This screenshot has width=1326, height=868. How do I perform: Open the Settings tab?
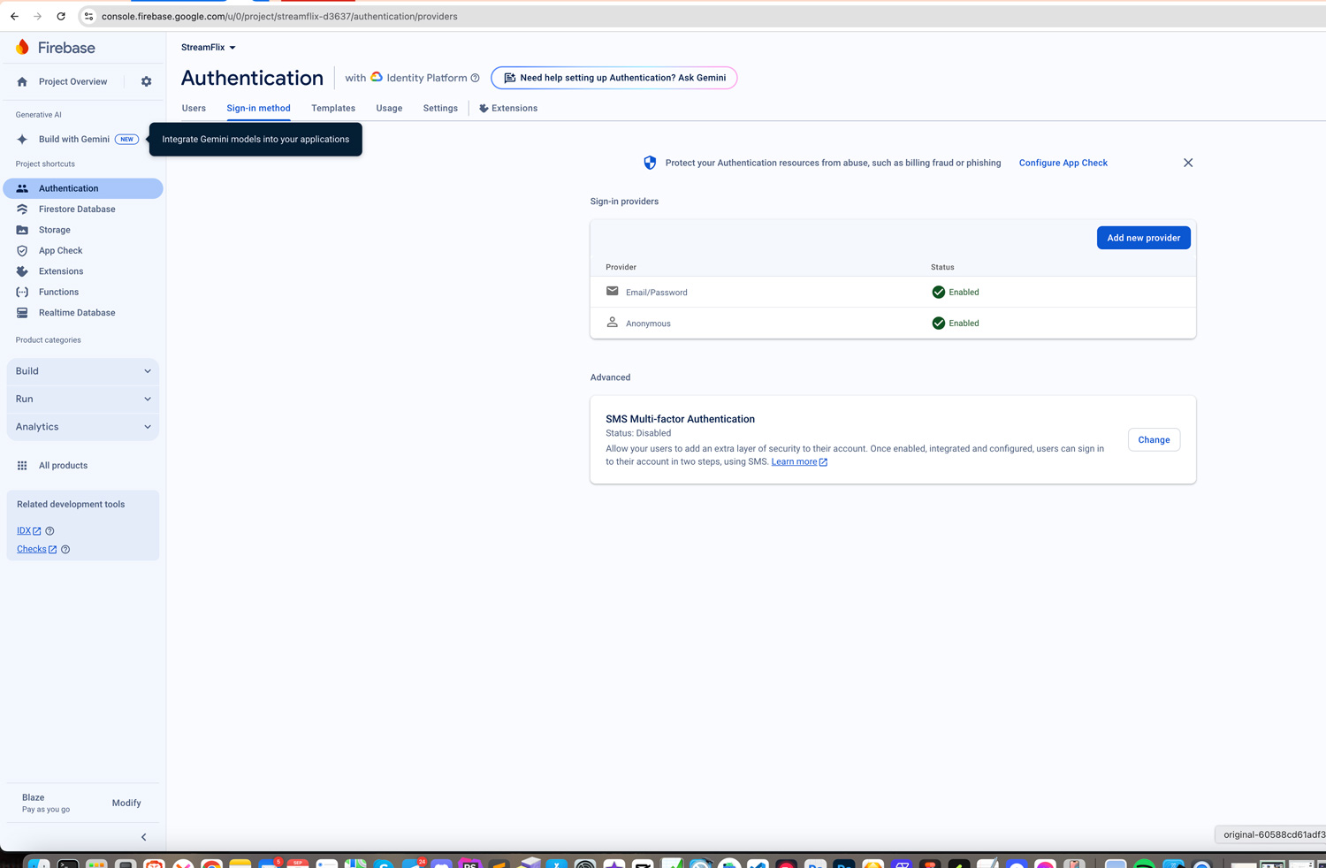(440, 108)
